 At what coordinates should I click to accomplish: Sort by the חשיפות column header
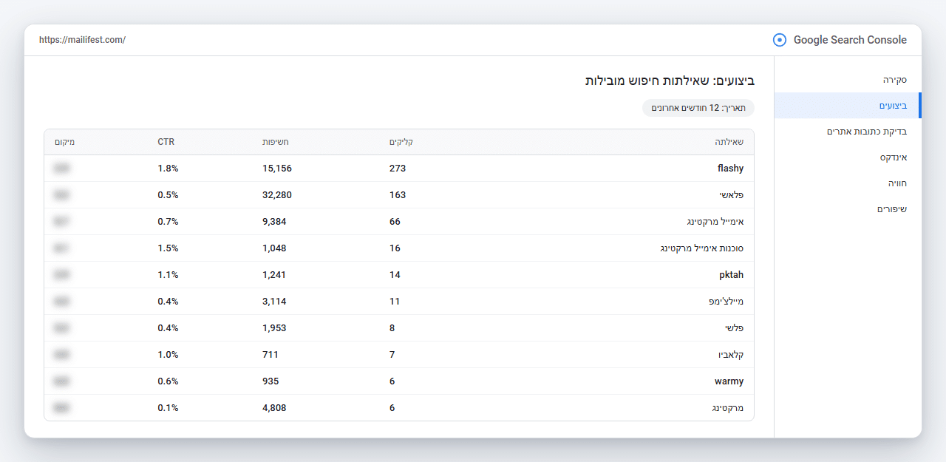[275, 142]
